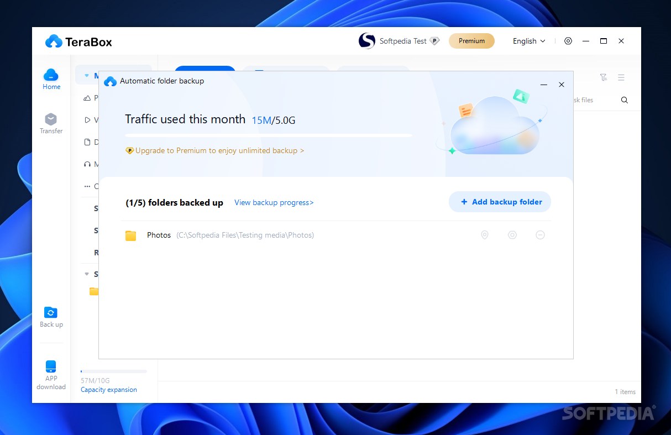Open the folder under the lower sidebar section

93,291
